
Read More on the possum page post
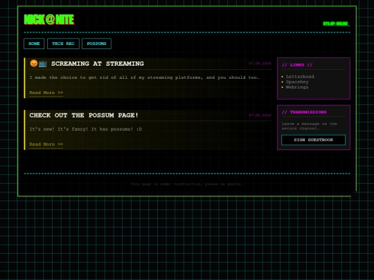pos(46,144)
